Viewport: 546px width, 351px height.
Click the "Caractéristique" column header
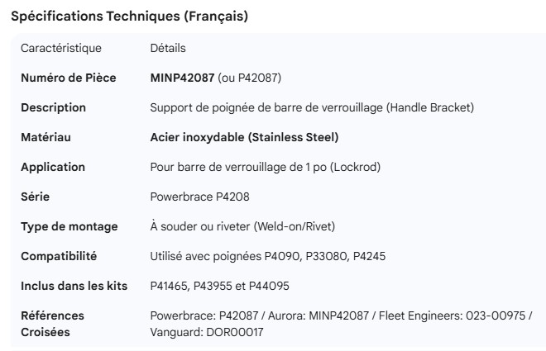pyautogui.click(x=60, y=48)
